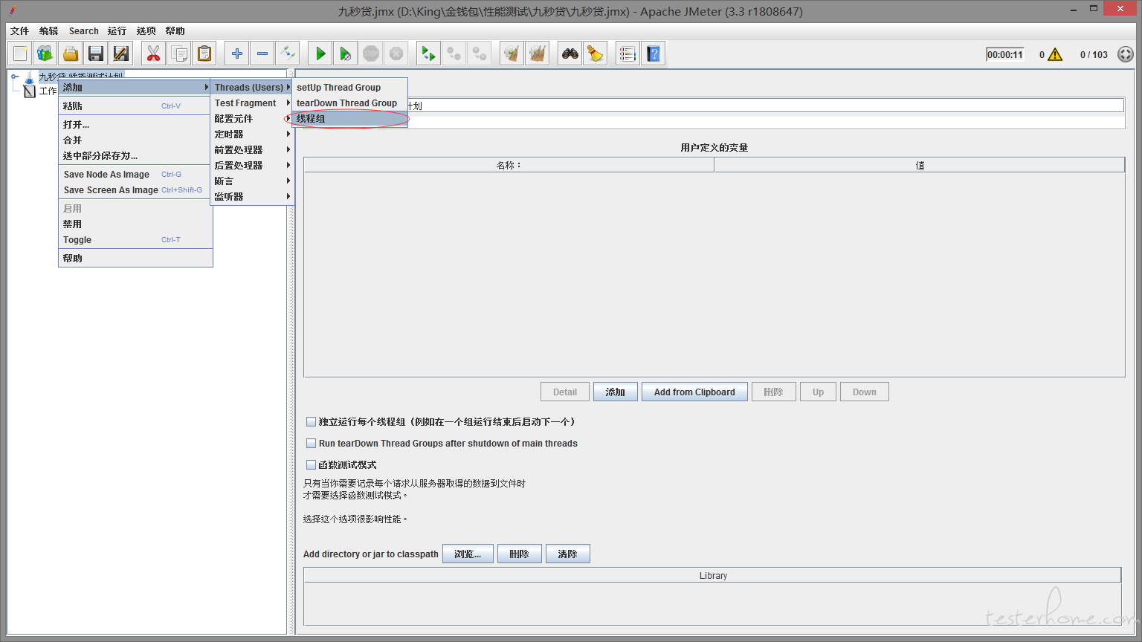
Task: Click the Copy icon
Action: (179, 53)
